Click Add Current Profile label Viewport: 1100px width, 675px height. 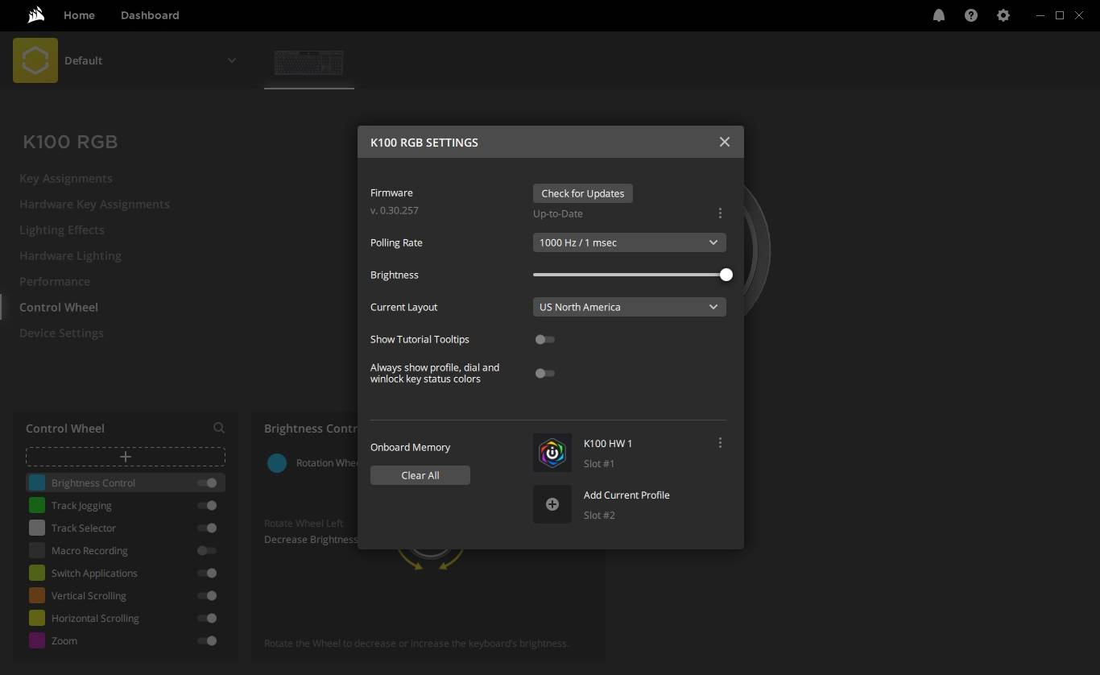[627, 495]
